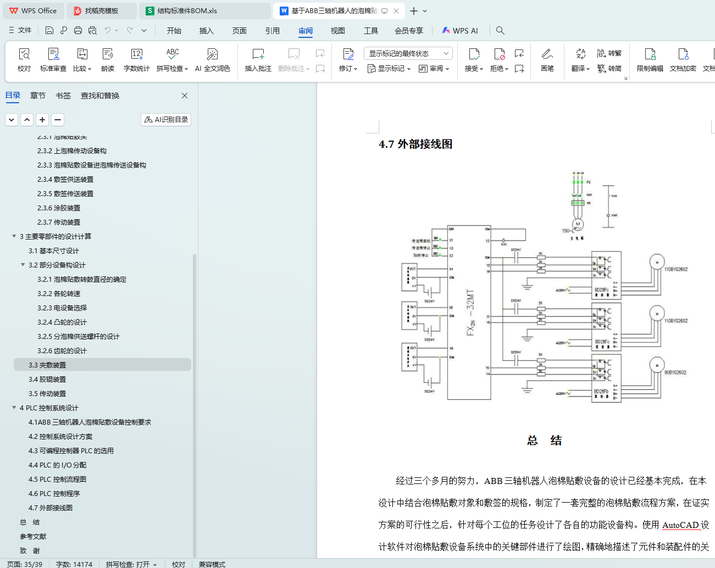The height and width of the screenshot is (568, 715).
Task: Convert text with 转简 button
Action: point(609,69)
